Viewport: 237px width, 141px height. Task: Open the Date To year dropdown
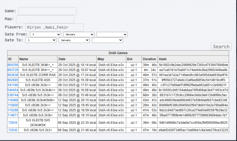pos(107,40)
